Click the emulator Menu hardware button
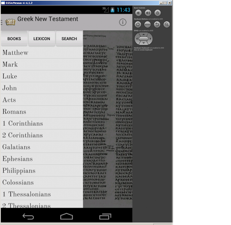 click(x=148, y=24)
